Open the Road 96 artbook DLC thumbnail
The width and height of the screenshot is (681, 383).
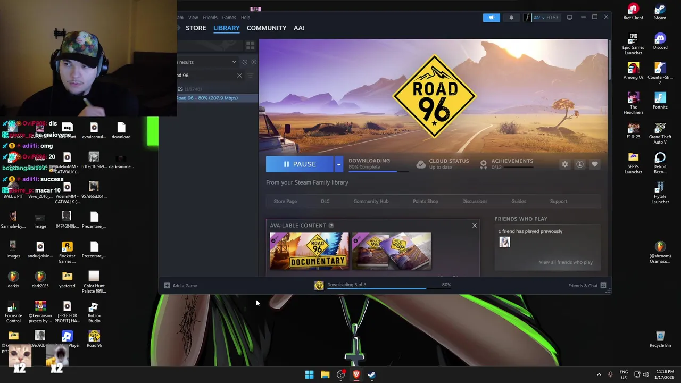(x=392, y=251)
